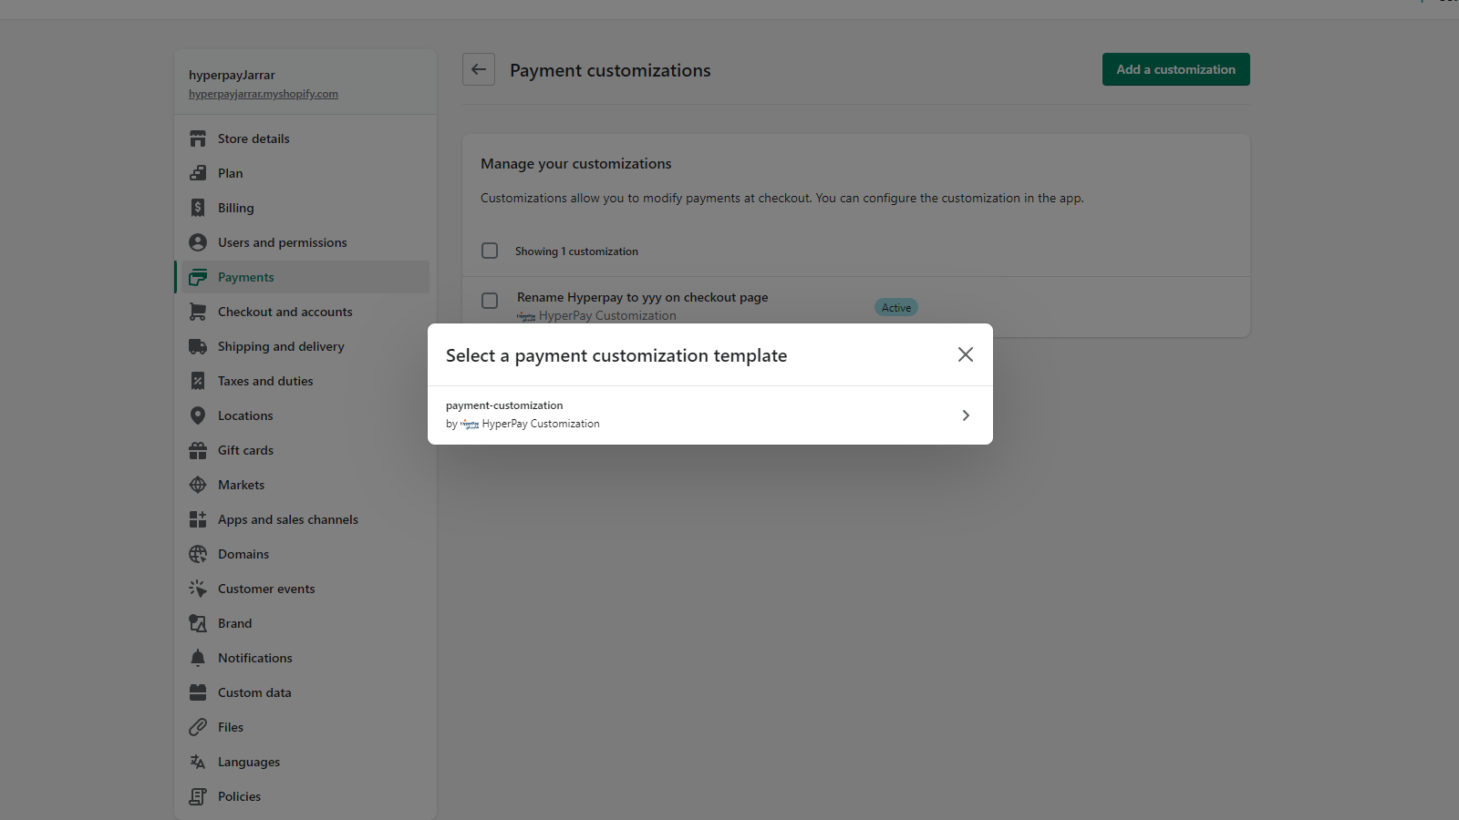1459x820 pixels.
Task: Open Notifications settings
Action: [305, 658]
